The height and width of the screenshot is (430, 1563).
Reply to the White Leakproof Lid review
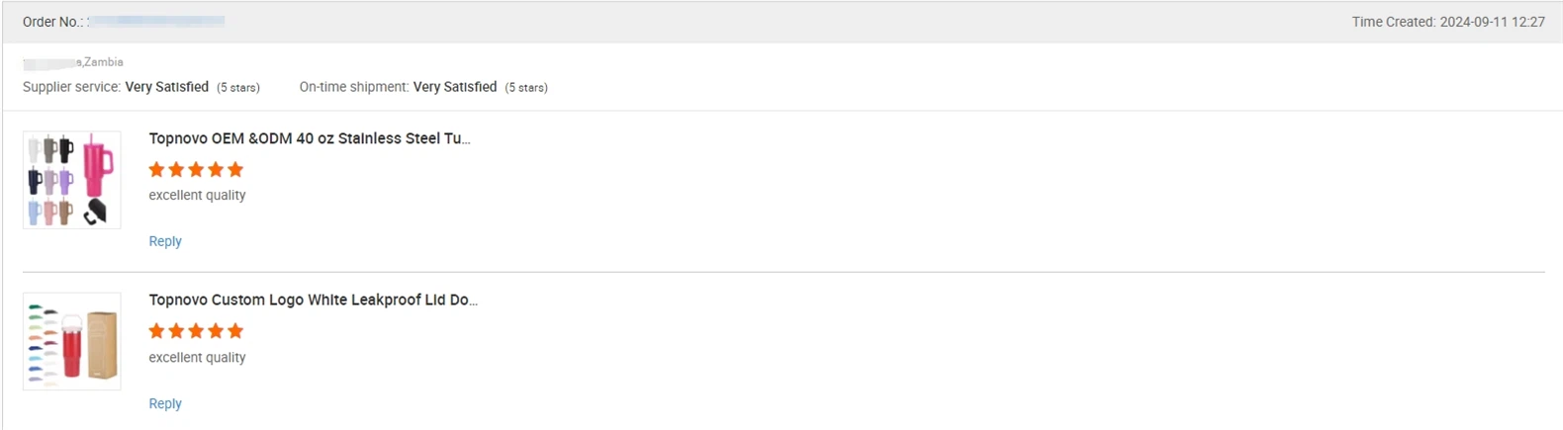click(165, 403)
